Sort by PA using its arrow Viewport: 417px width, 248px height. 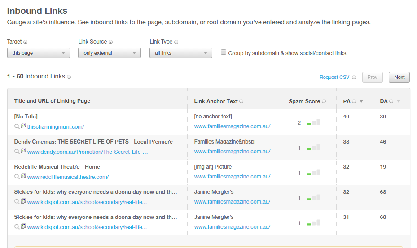[361, 101]
